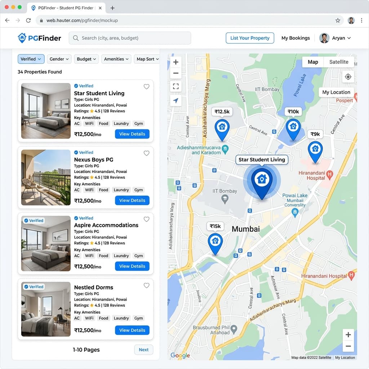Viewport: 369px width, 369px height.
Task: Click the map navigation arrow icon
Action: [175, 101]
